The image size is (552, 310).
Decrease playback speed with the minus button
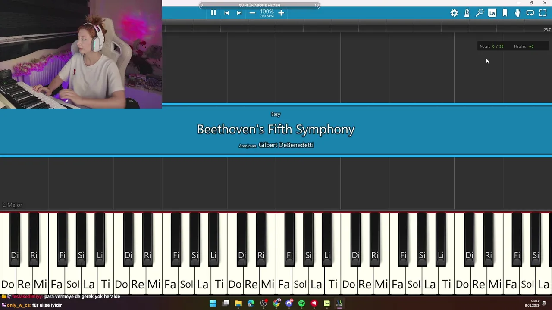click(252, 13)
